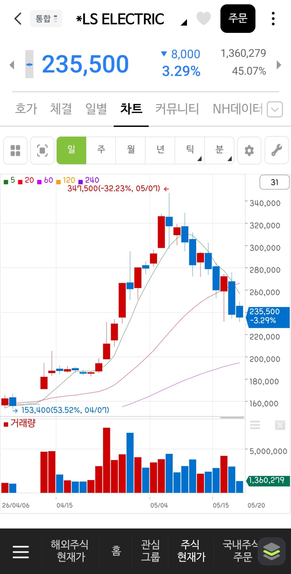Tap the 05/04 date axis marker
This screenshot has width=291, height=574.
coord(159,505)
